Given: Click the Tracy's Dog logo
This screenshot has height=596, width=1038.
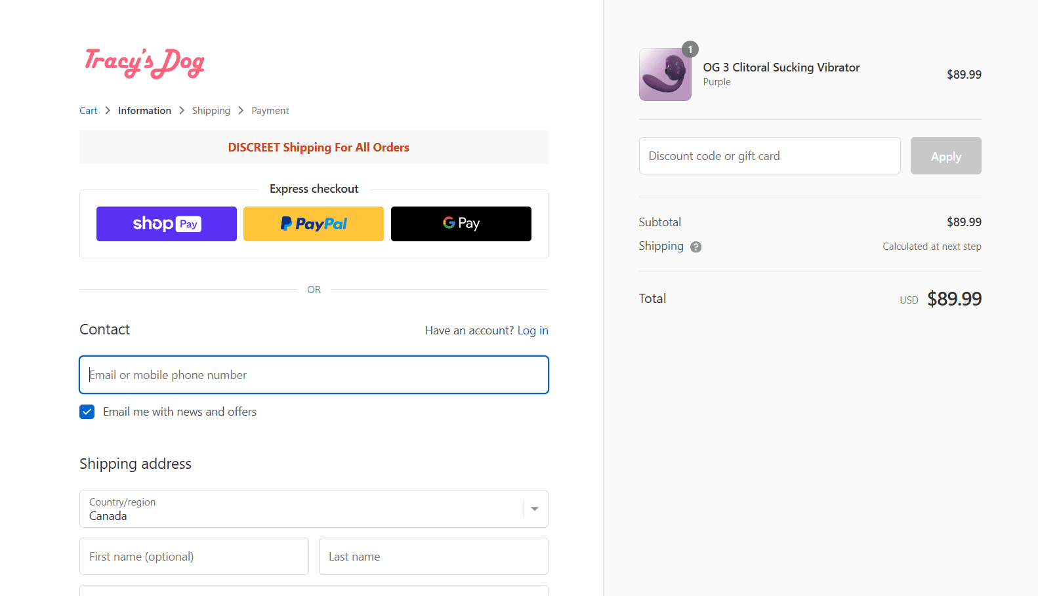Looking at the screenshot, I should pos(144,63).
